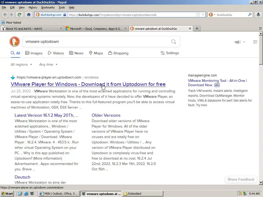
Task: Switch to Shopping results
Action: tap(118, 53)
